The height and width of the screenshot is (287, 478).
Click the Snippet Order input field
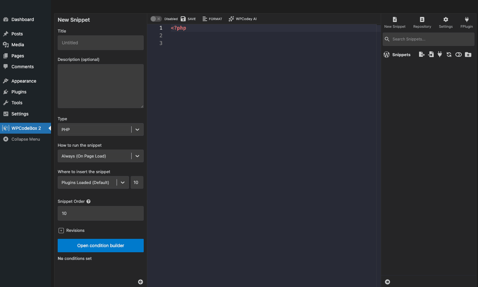(101, 213)
